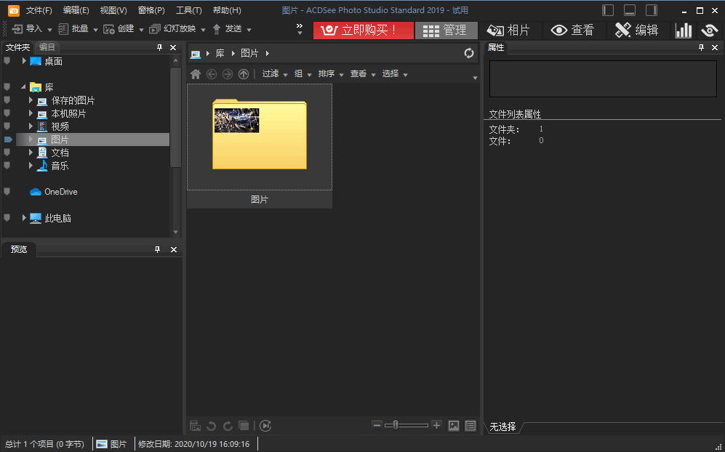Image resolution: width=725 pixels, height=452 pixels.
Task: Toggle bottom pane layout icon in title bar
Action: [x=630, y=10]
